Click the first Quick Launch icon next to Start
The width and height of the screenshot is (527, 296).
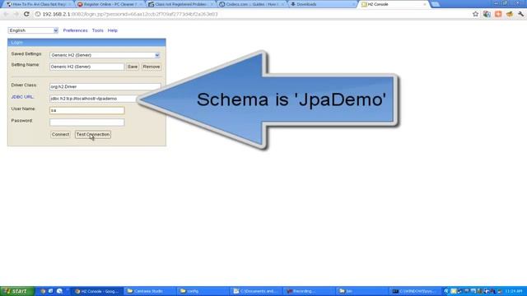(x=43, y=291)
